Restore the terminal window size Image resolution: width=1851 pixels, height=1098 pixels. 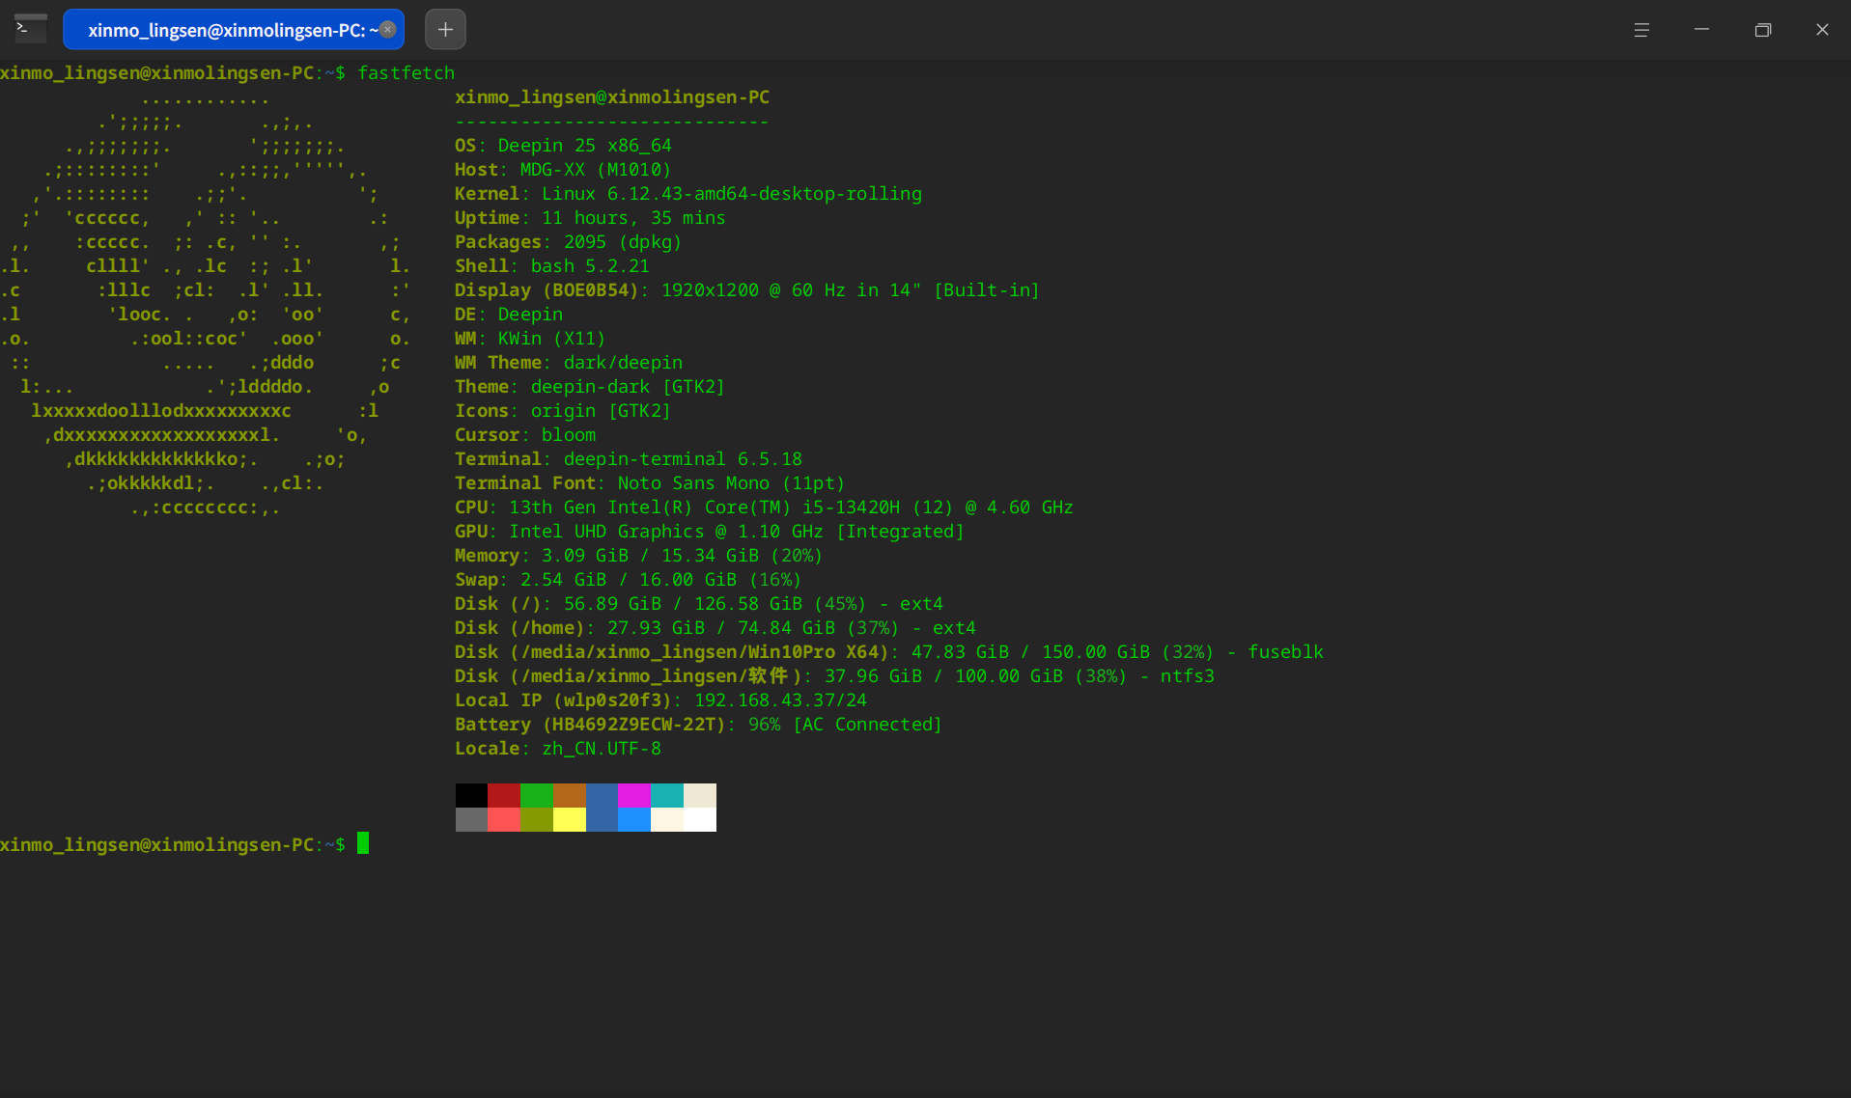point(1762,30)
